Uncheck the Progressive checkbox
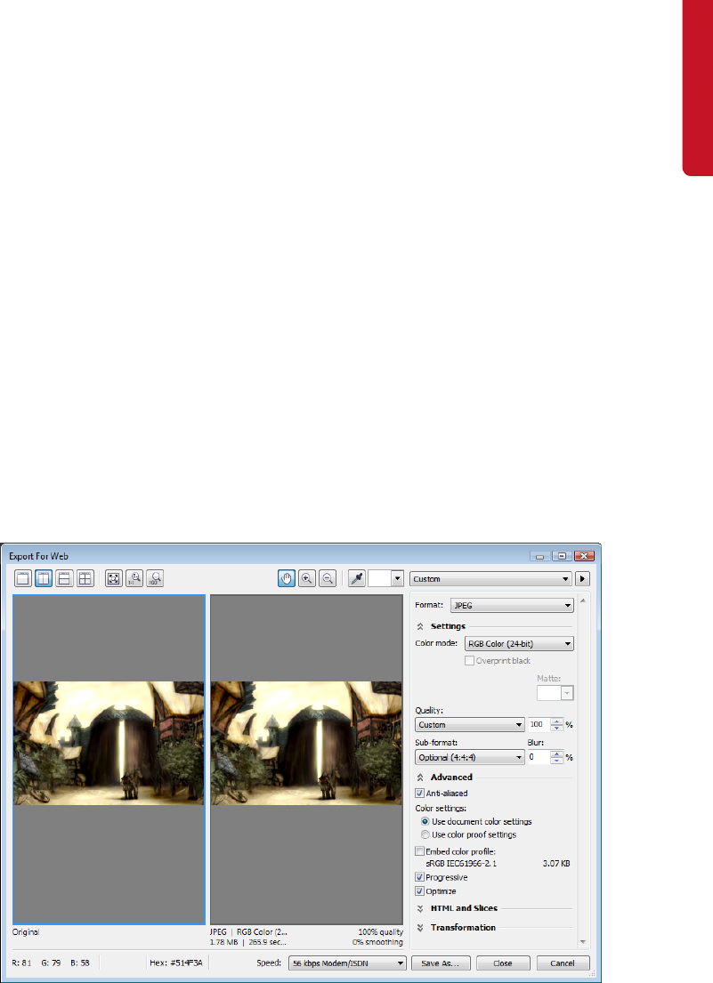The image size is (713, 983). 419,877
